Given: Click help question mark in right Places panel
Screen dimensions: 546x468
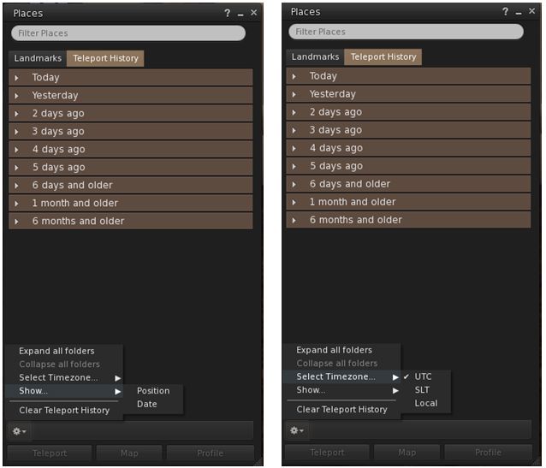Looking at the screenshot, I should [x=505, y=12].
